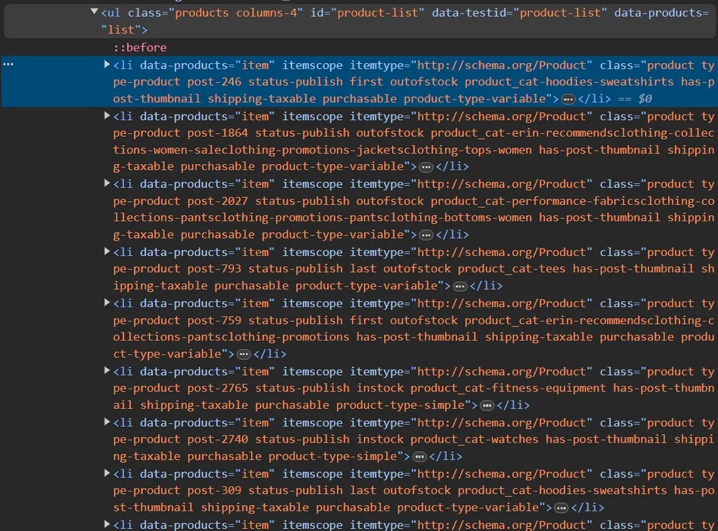Image resolution: width=718 pixels, height=531 pixels.
Task: Expand the last partially visible li element
Action: click(x=107, y=524)
